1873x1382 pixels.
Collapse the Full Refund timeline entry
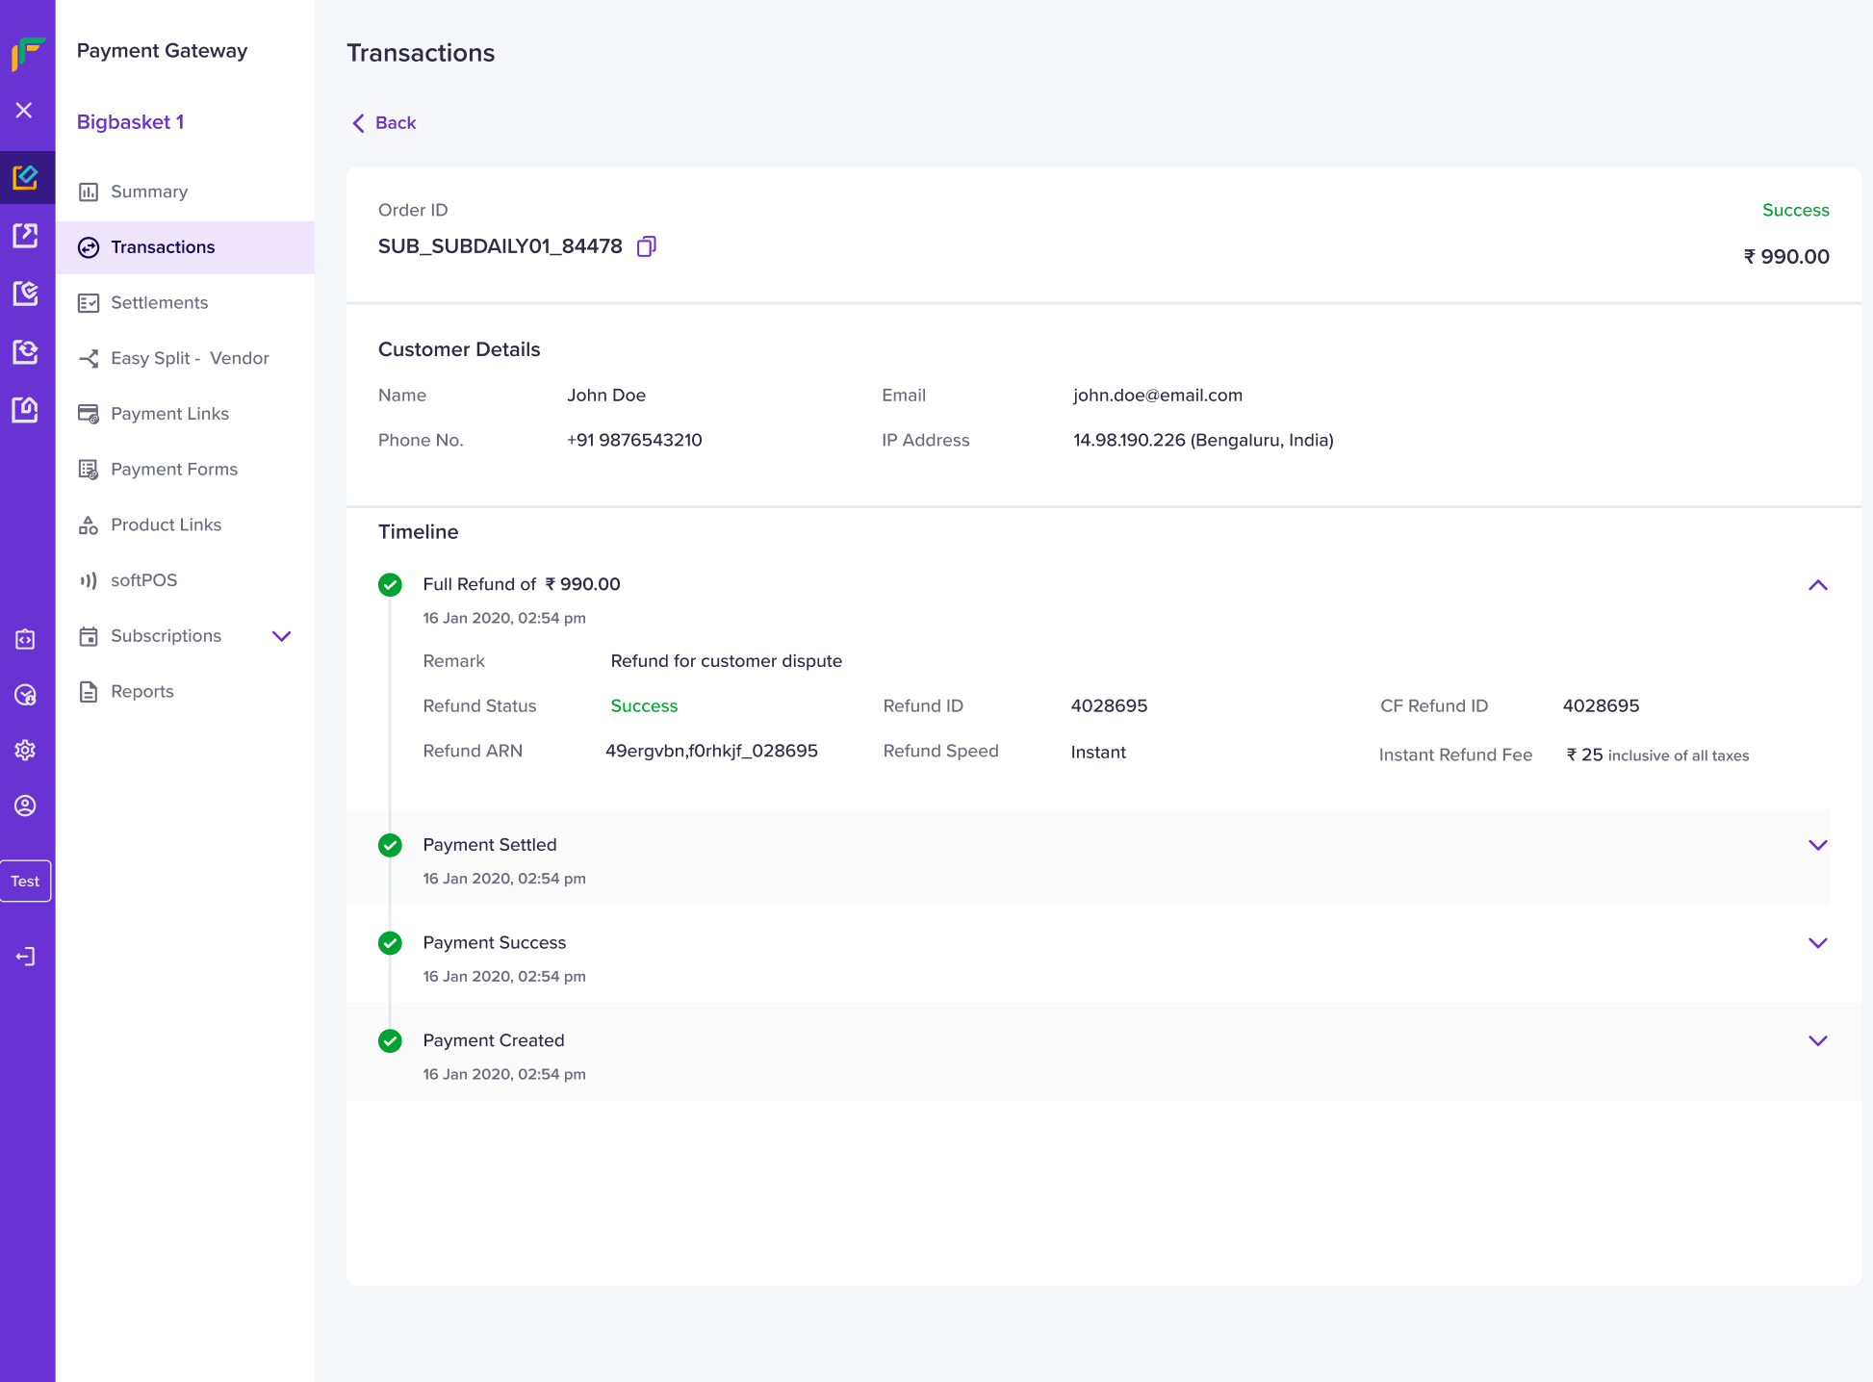point(1817,585)
